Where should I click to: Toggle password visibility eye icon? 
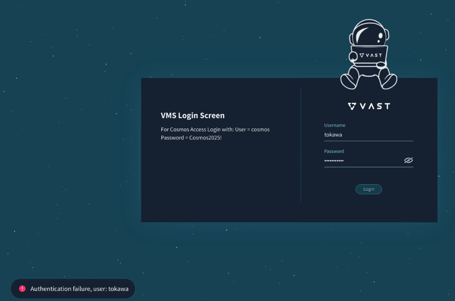[x=408, y=160]
